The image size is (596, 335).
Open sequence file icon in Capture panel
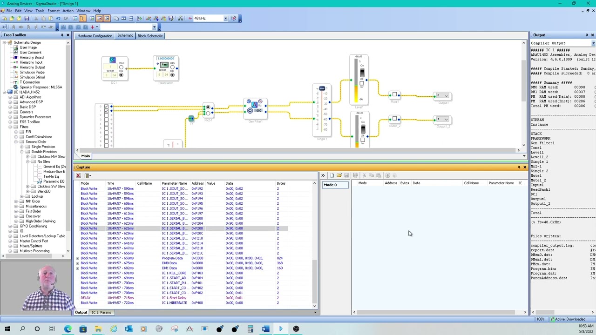[x=339, y=175]
